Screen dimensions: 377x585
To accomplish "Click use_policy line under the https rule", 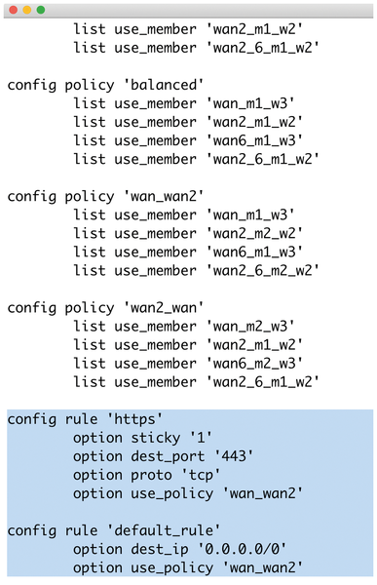I will [x=188, y=493].
